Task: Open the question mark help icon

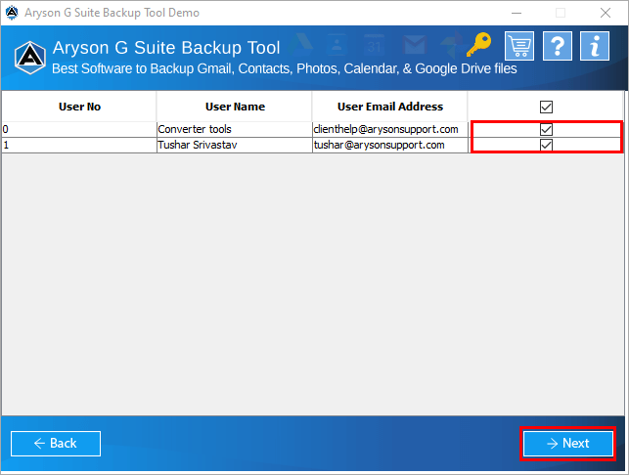Action: click(x=558, y=46)
